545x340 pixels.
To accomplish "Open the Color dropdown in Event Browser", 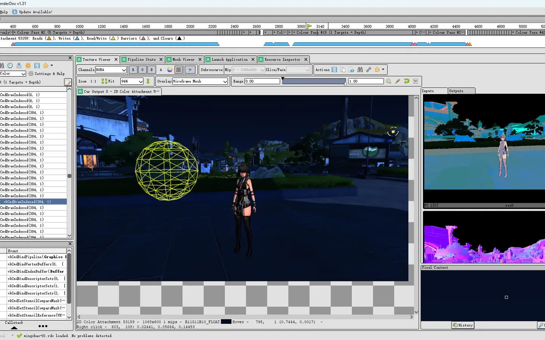I will (x=12, y=74).
